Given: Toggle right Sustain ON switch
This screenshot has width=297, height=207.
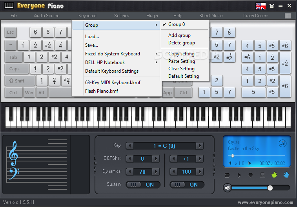Looking at the screenshot, I should click(x=187, y=185).
